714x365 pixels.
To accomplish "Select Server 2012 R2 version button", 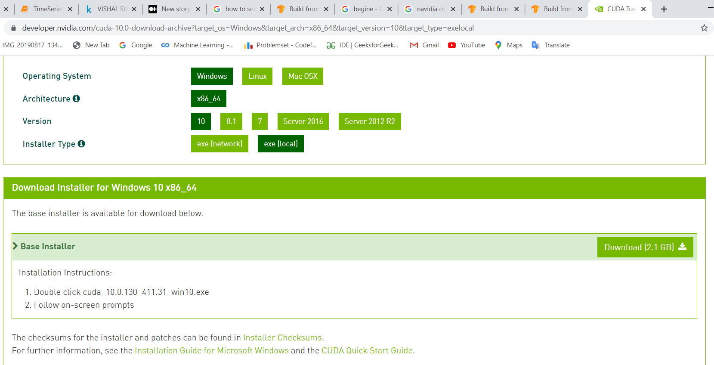I will (370, 121).
